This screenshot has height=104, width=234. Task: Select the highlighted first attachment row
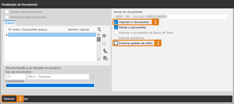pyautogui.click(x=52, y=35)
